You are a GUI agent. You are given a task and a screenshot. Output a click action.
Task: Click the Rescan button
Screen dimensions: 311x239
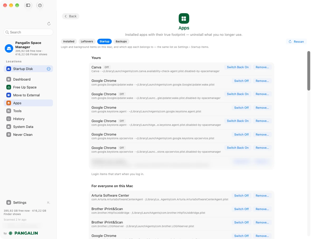point(296,42)
